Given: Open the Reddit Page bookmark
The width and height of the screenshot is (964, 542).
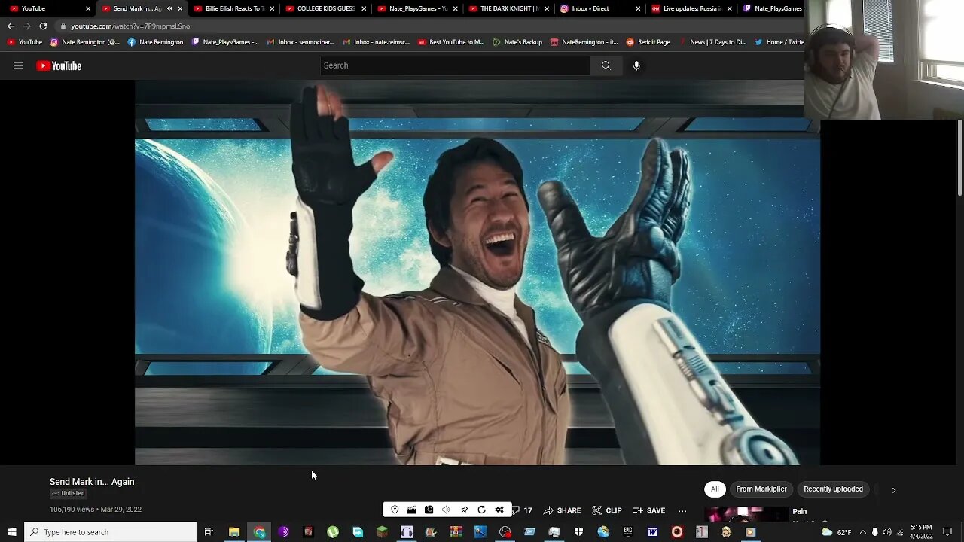Looking at the screenshot, I should [648, 42].
